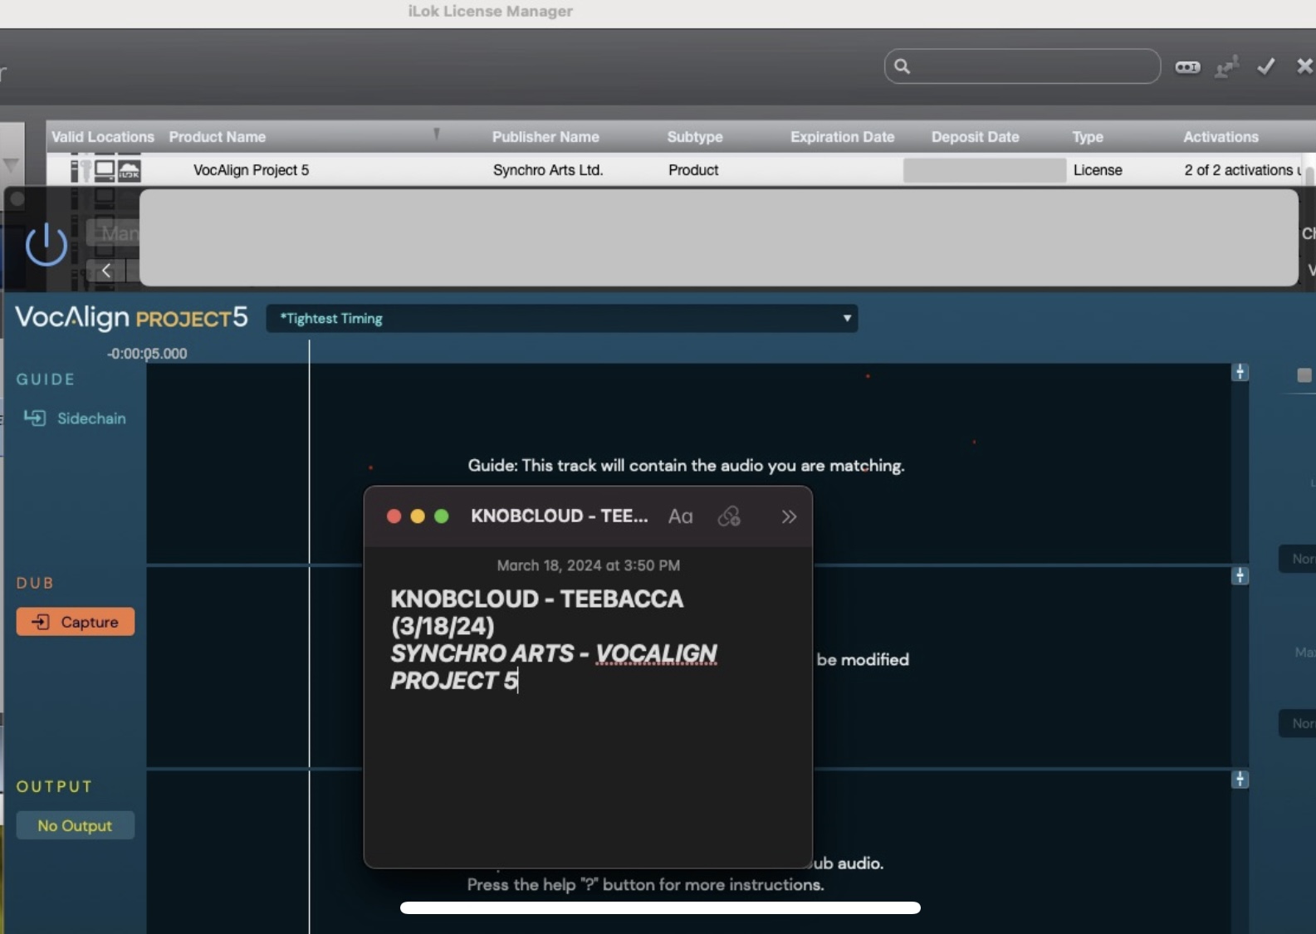Click the Publisher Name column header
This screenshot has height=934, width=1316.
[545, 137]
